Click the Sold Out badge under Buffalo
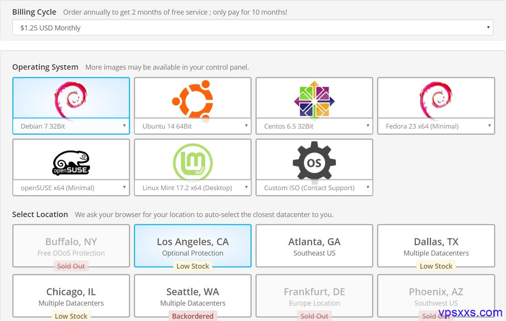This screenshot has width=506, height=321. pos(71,266)
